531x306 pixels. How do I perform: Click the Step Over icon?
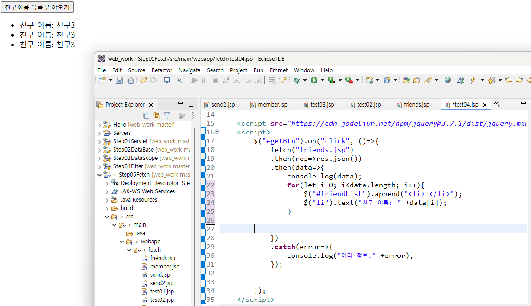click(247, 81)
